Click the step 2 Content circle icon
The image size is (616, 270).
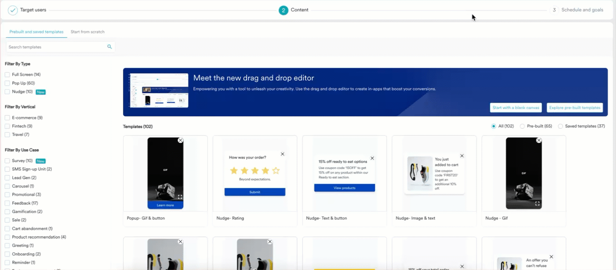(x=283, y=10)
